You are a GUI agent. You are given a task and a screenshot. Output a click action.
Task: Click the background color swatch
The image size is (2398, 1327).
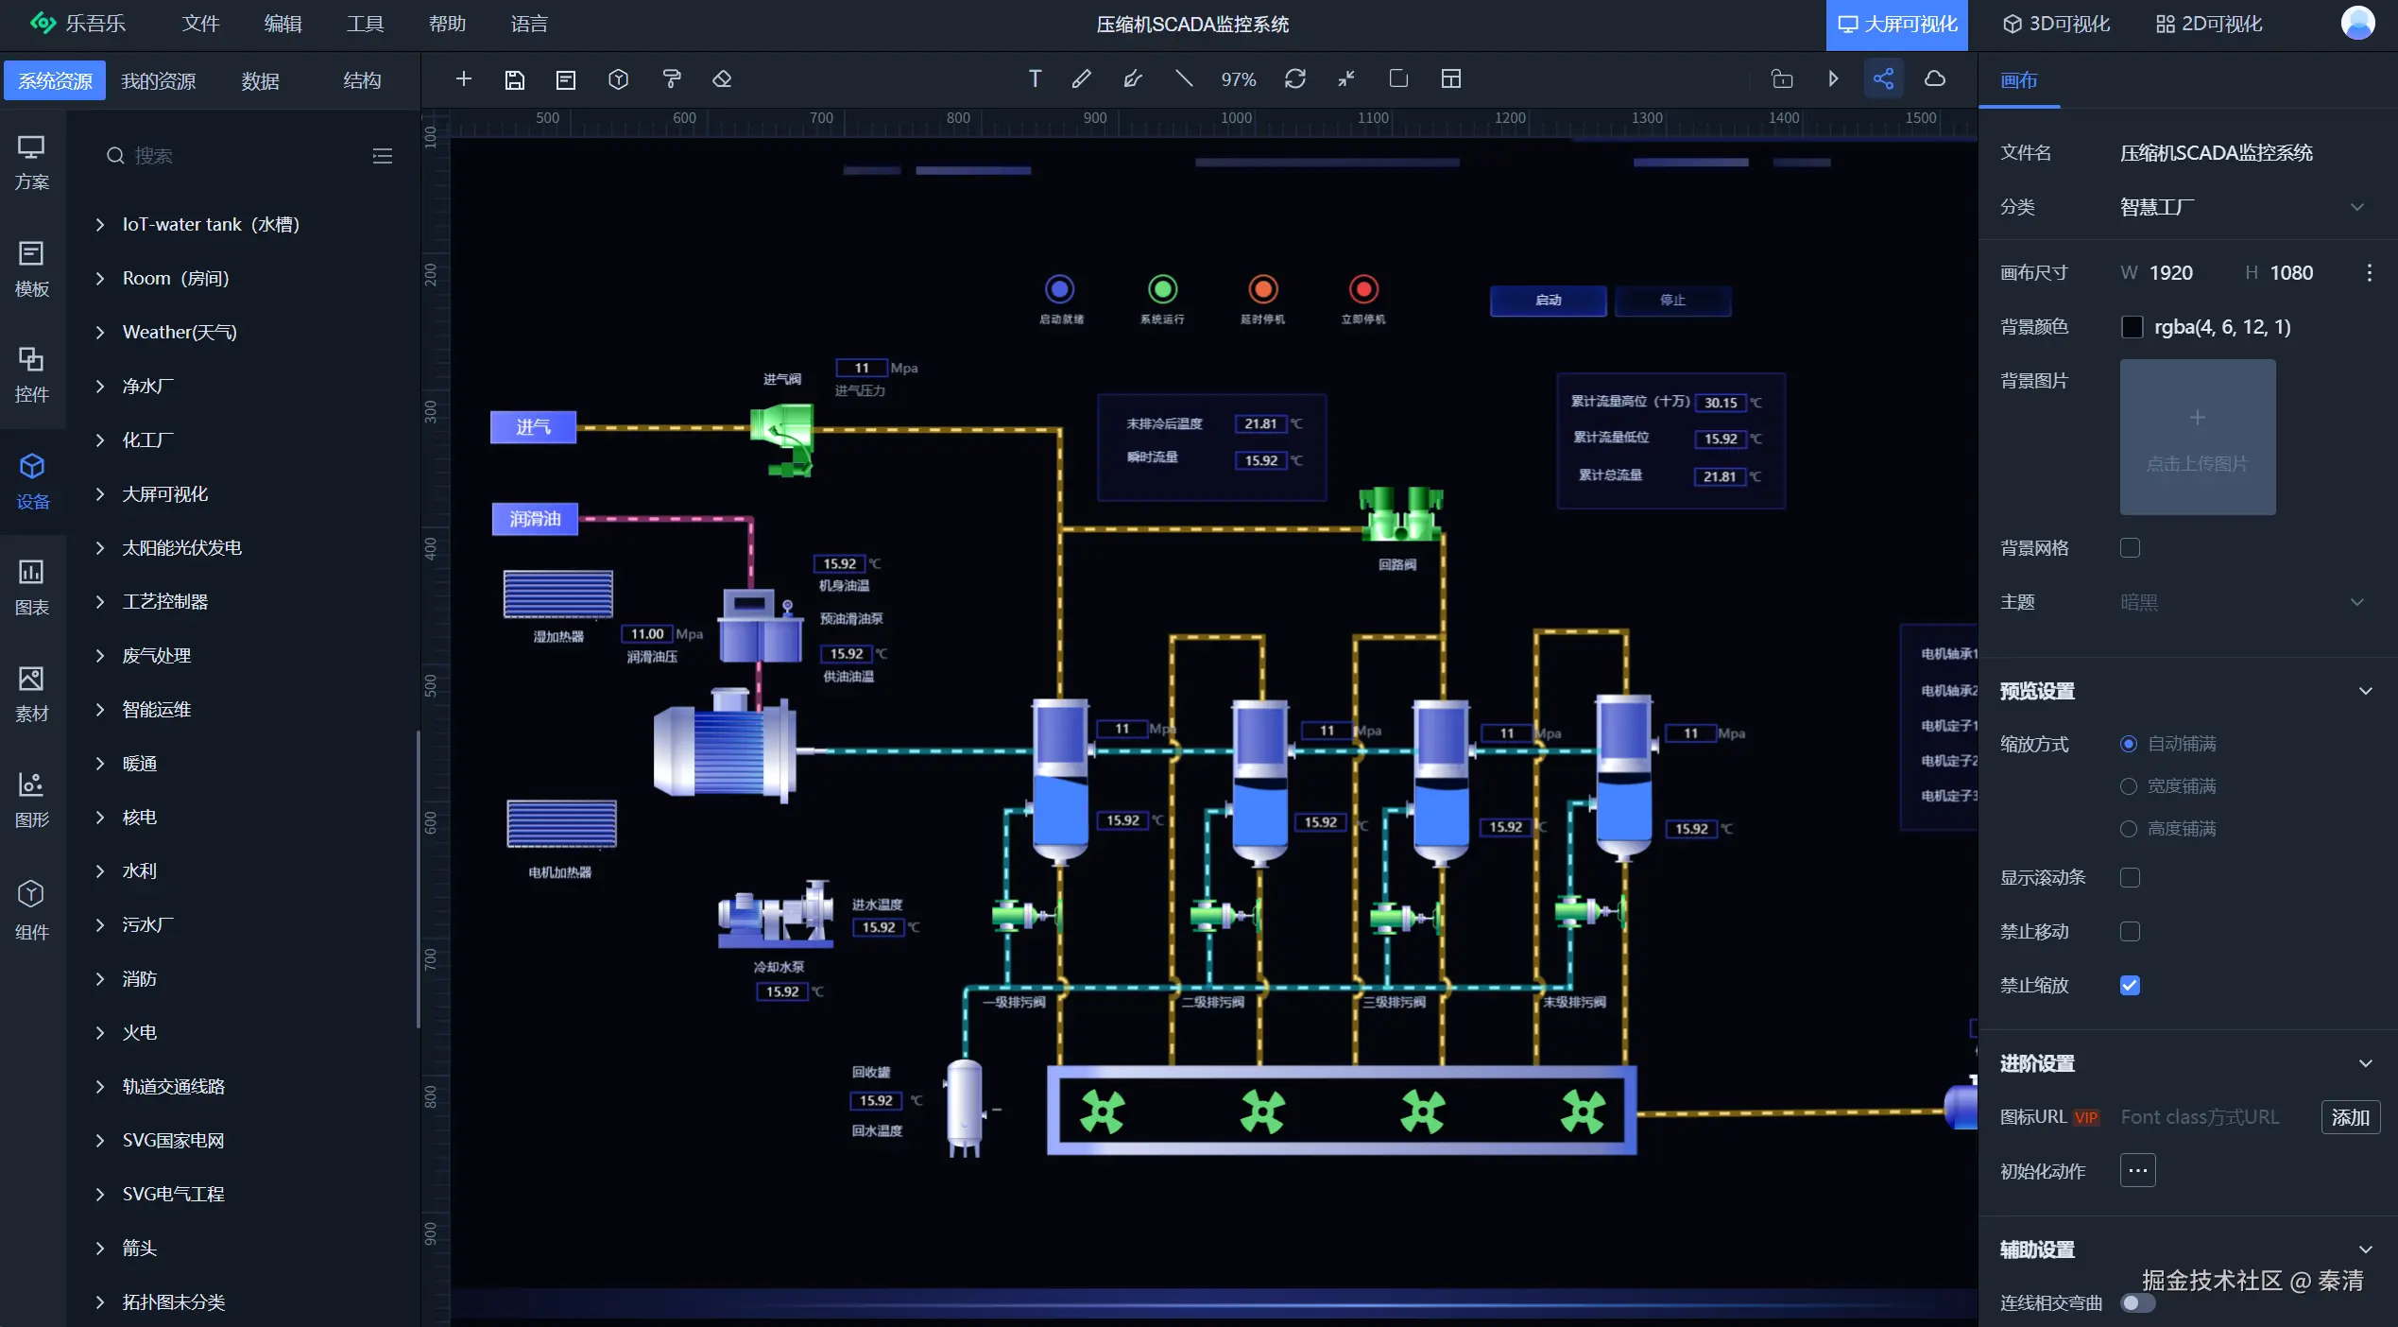pos(2132,327)
